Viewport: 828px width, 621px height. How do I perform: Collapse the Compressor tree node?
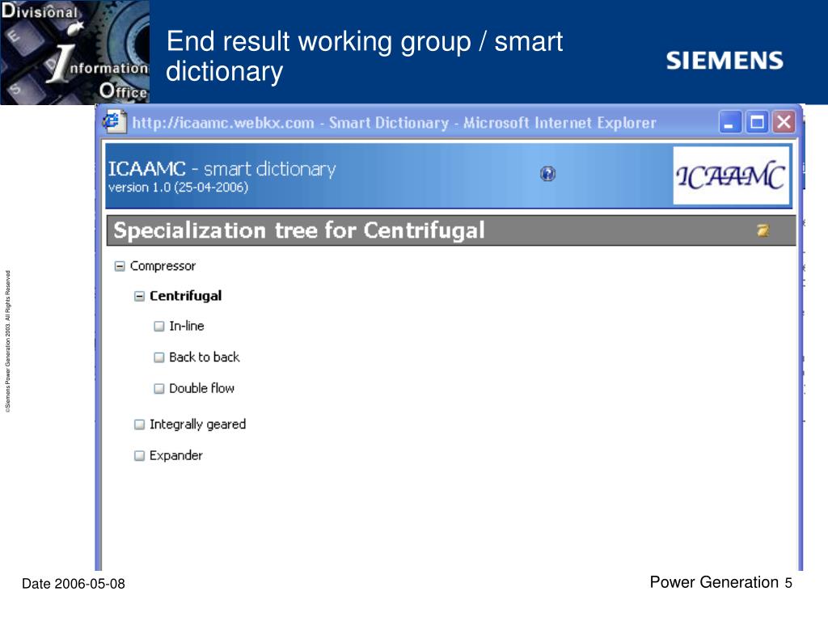pos(120,266)
